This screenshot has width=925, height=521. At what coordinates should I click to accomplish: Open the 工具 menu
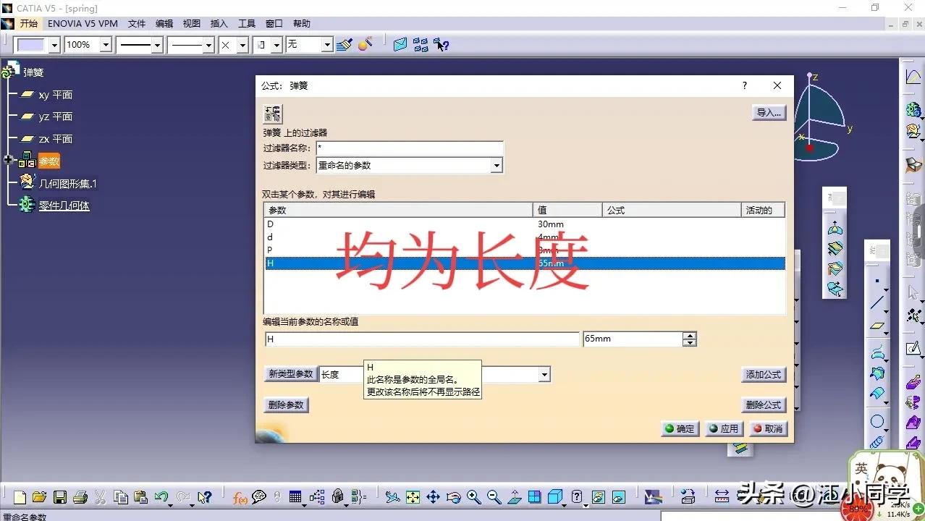245,22
